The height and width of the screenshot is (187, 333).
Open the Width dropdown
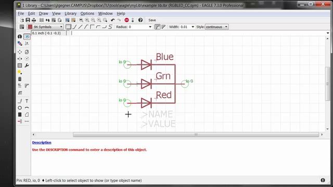(x=193, y=27)
